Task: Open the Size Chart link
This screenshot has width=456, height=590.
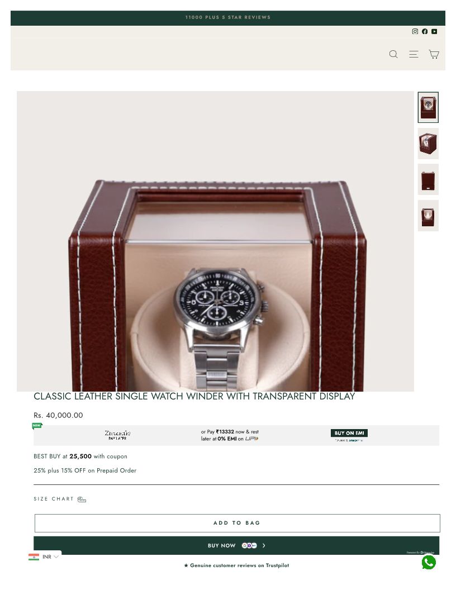Action: pyautogui.click(x=54, y=499)
